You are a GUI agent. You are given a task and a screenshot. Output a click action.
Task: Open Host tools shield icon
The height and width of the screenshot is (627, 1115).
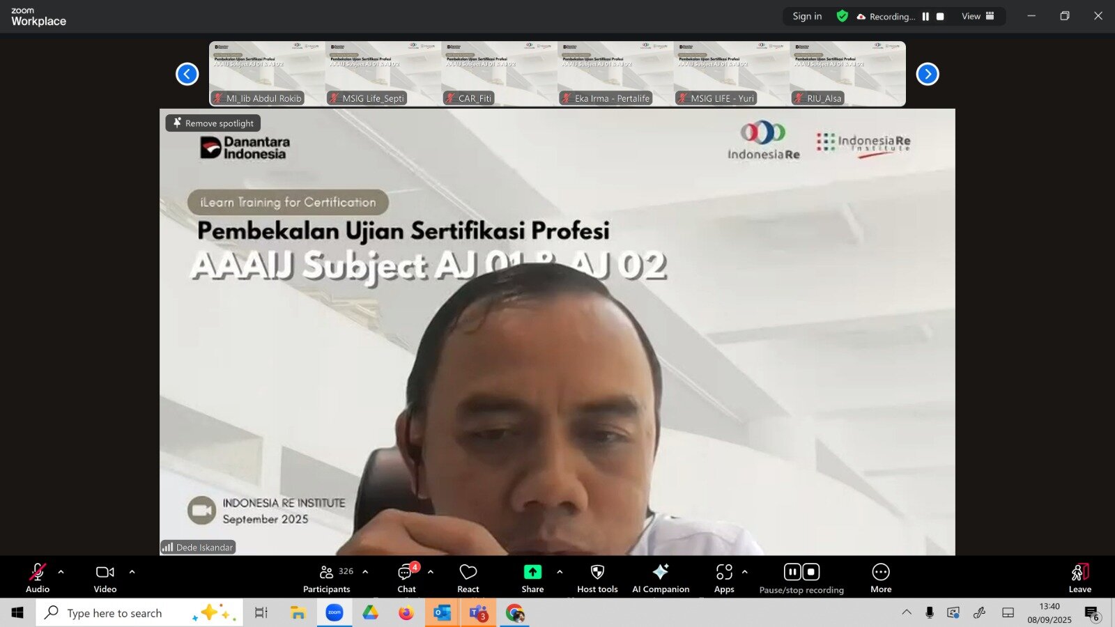pos(597,578)
